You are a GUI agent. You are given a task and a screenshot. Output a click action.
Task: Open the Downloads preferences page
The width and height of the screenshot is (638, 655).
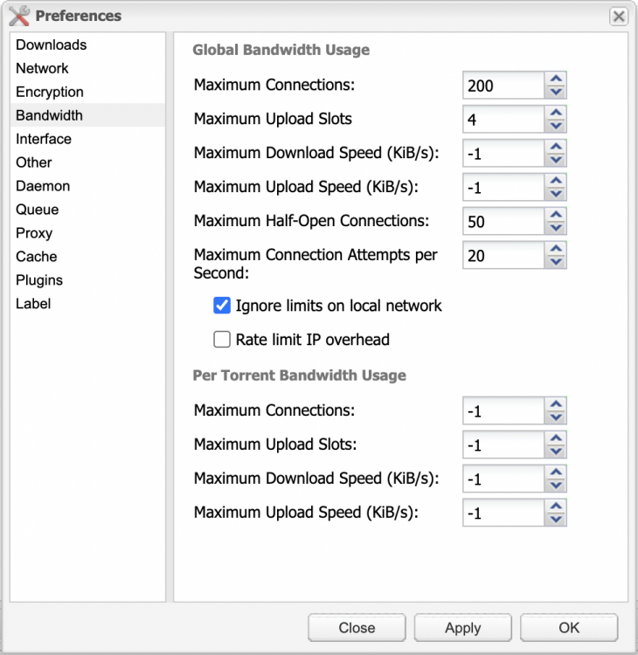87,45
